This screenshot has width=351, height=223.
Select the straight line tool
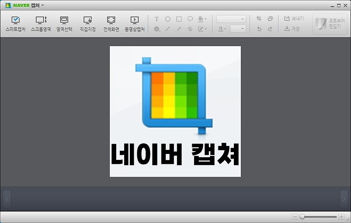tap(168, 29)
